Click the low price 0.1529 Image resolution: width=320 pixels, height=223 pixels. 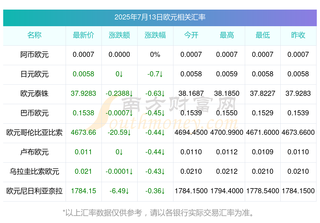(263, 113)
